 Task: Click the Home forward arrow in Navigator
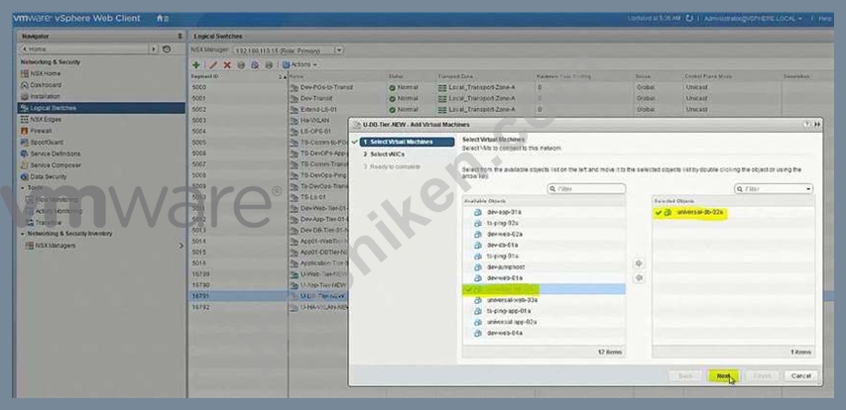pyautogui.click(x=155, y=50)
